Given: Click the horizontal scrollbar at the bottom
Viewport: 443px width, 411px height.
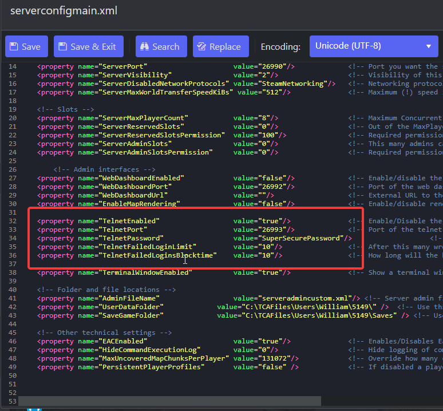Looking at the screenshot, I should coord(169,401).
